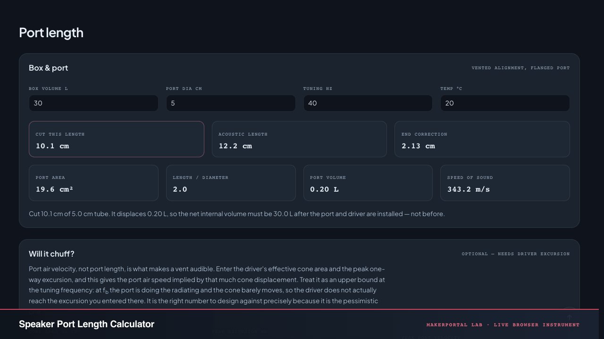604x339 pixels.
Task: Click the Temp °C input field
Action: [x=505, y=103]
